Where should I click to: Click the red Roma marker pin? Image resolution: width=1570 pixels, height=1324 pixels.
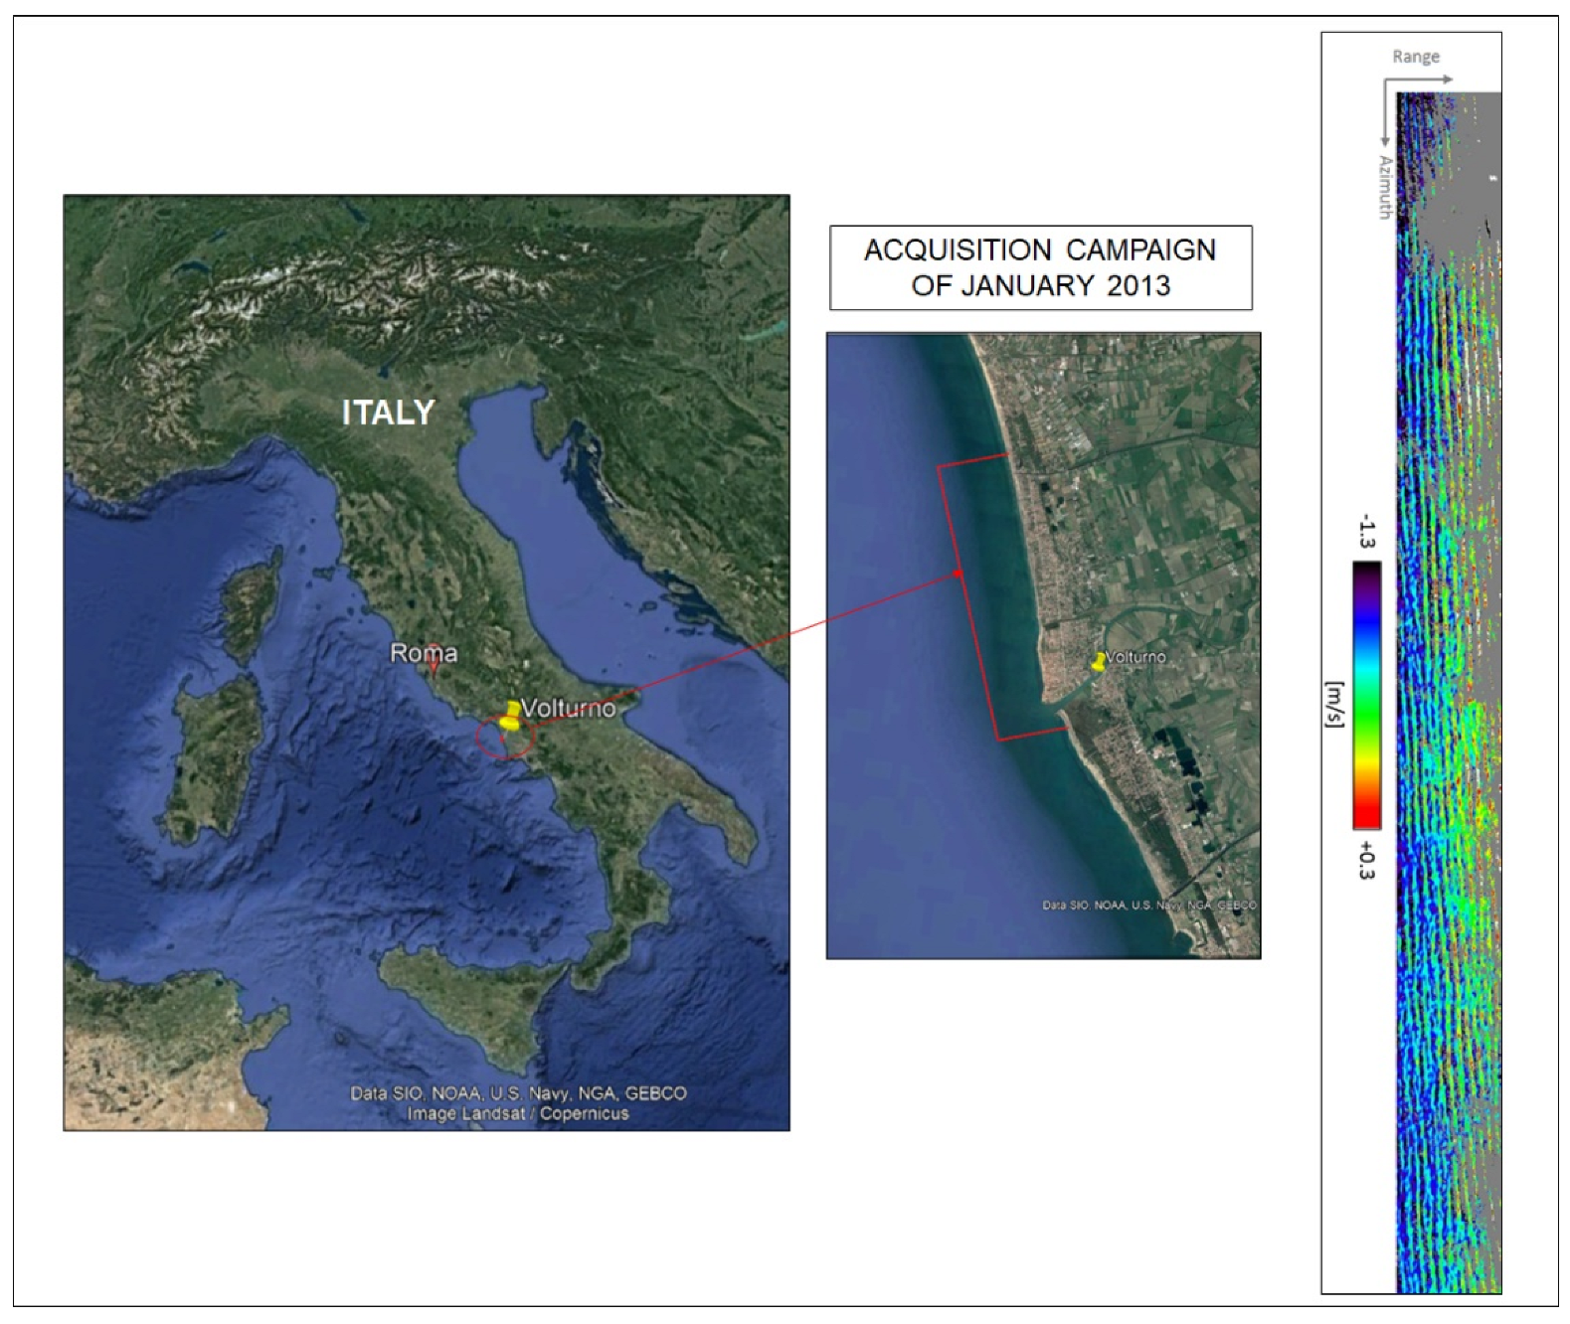point(434,668)
